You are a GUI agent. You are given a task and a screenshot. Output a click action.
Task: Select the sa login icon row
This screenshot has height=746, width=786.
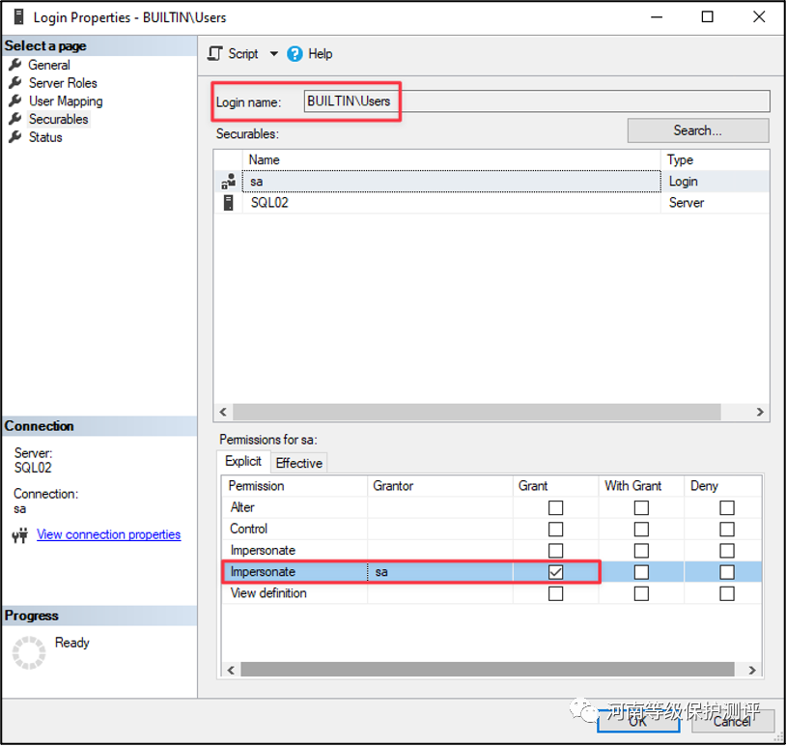click(229, 181)
